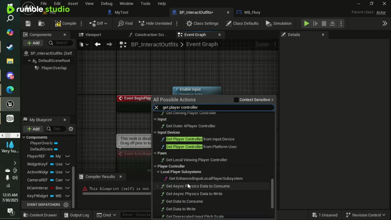Toggle the PlayerREF variable visibility eye
Screen dimensions: 391x220
tap(68, 156)
